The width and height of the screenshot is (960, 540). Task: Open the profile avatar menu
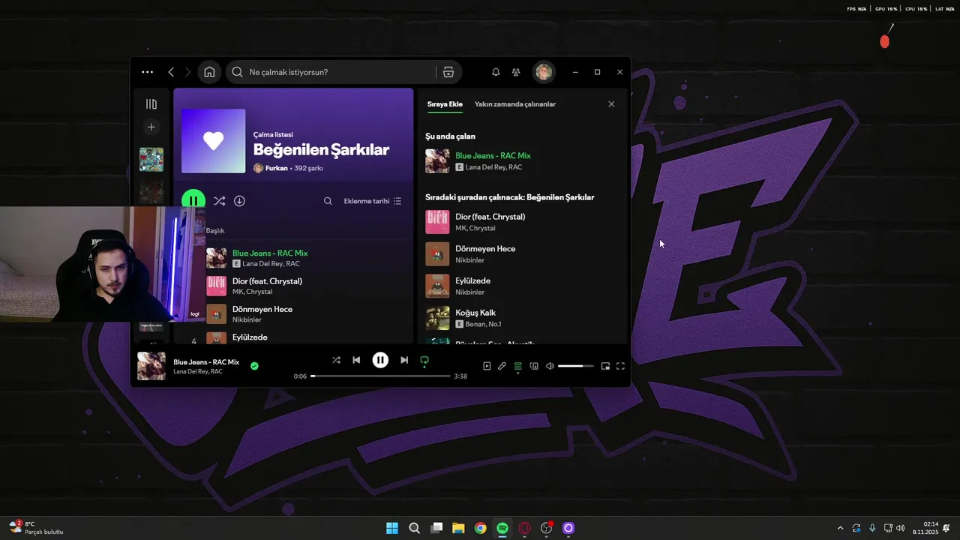(544, 72)
